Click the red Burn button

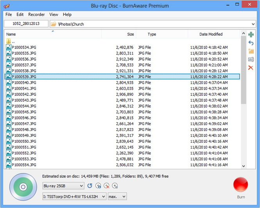point(240,185)
